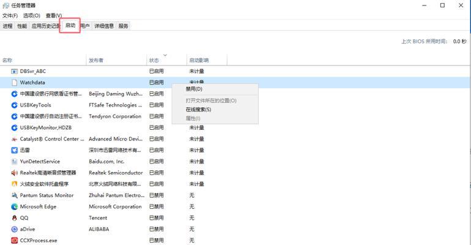Select the YunDetectService entry name
471x245 pixels.
coord(40,162)
